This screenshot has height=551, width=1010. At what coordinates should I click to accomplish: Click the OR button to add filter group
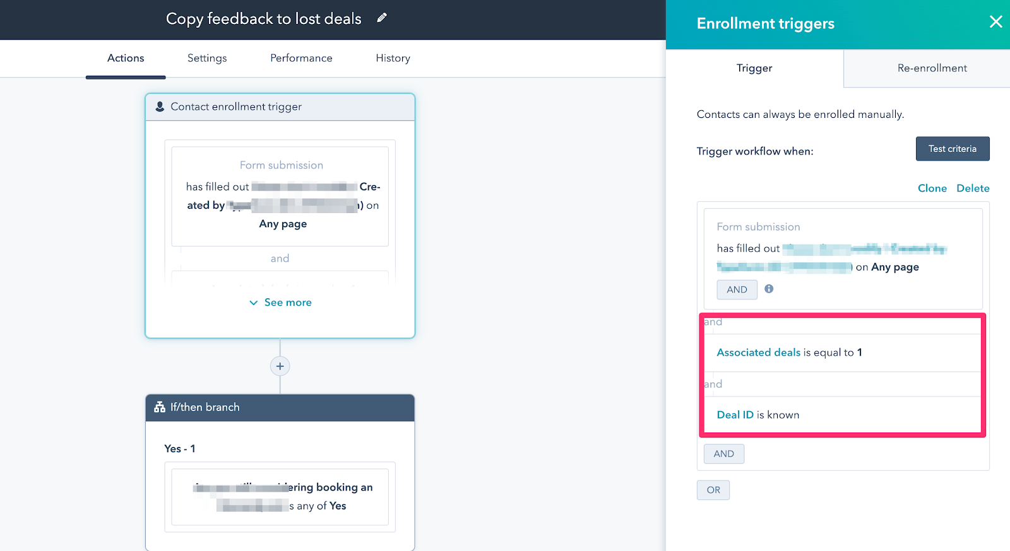click(713, 490)
